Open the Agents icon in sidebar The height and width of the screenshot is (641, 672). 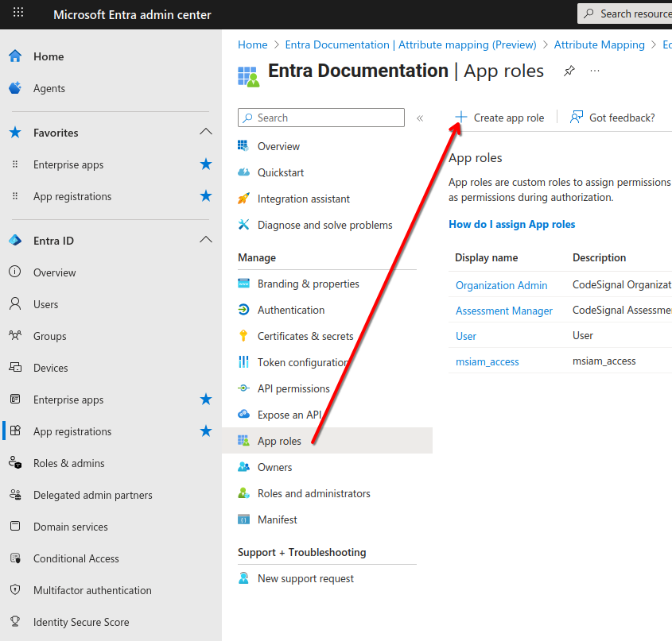tap(15, 88)
